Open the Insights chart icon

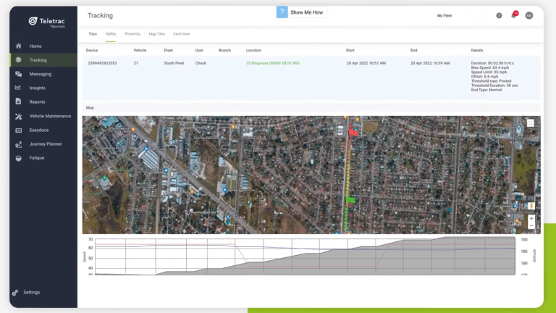17,88
